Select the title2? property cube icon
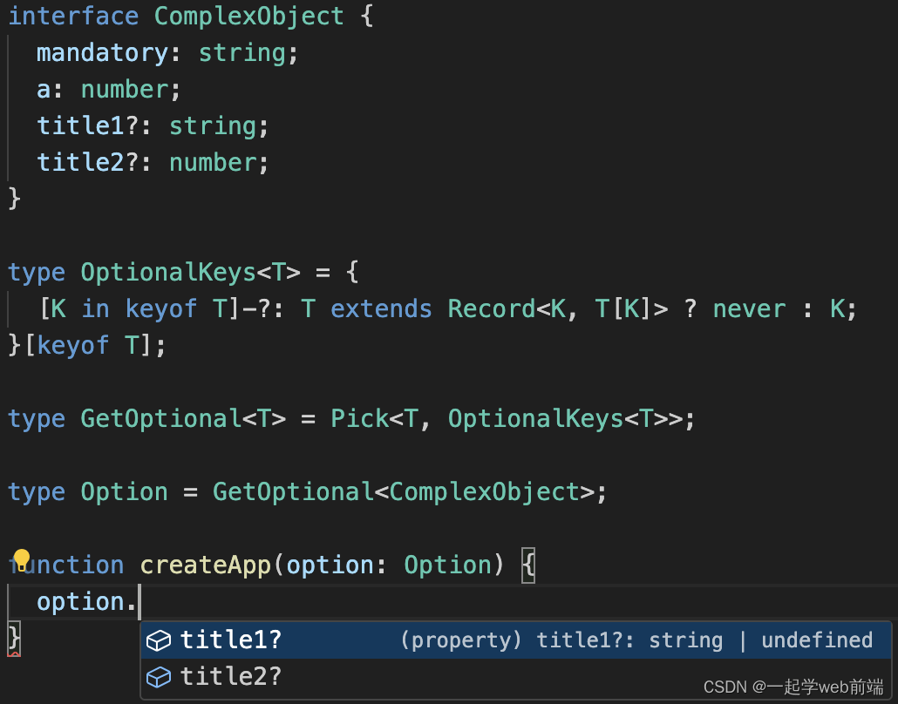This screenshot has width=898, height=704. click(x=159, y=677)
